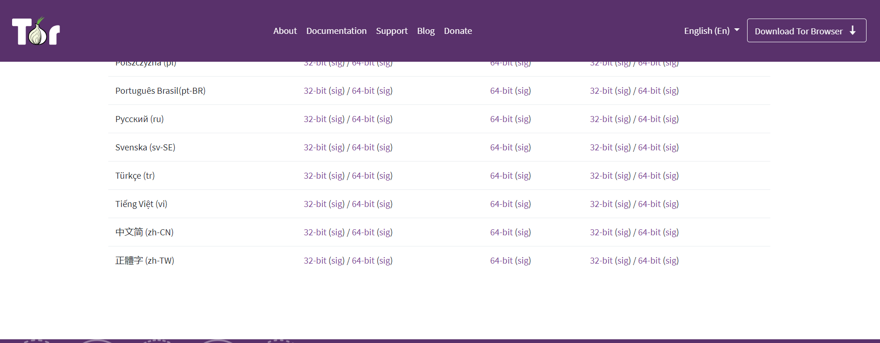
Task: Open last-column 32-bit link in zh-CN row
Action: coord(601,232)
